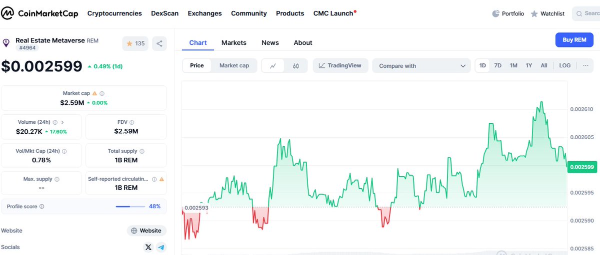Viewport: 600px width, 255px height.
Task: Open the Watchlist star link
Action: tap(547, 13)
